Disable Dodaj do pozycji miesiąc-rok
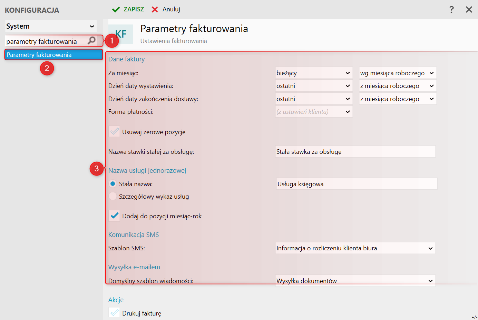This screenshot has height=320, width=478. click(x=114, y=216)
